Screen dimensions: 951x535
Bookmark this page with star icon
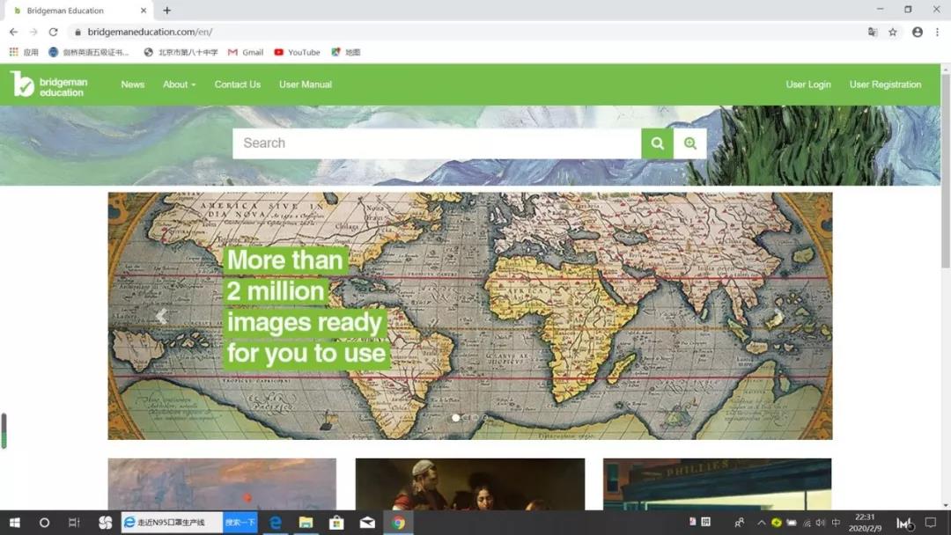click(x=893, y=32)
